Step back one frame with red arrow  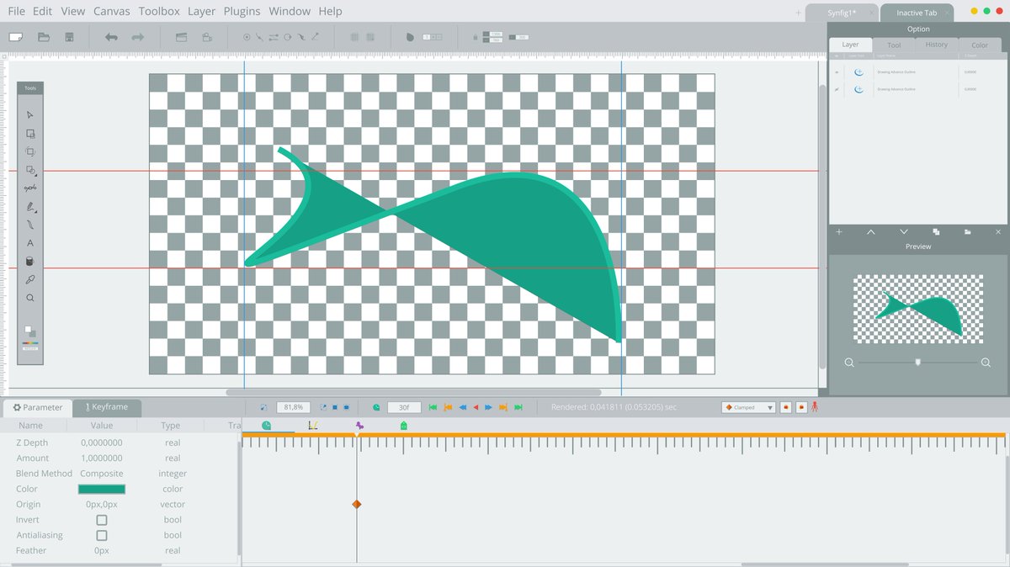tap(476, 407)
